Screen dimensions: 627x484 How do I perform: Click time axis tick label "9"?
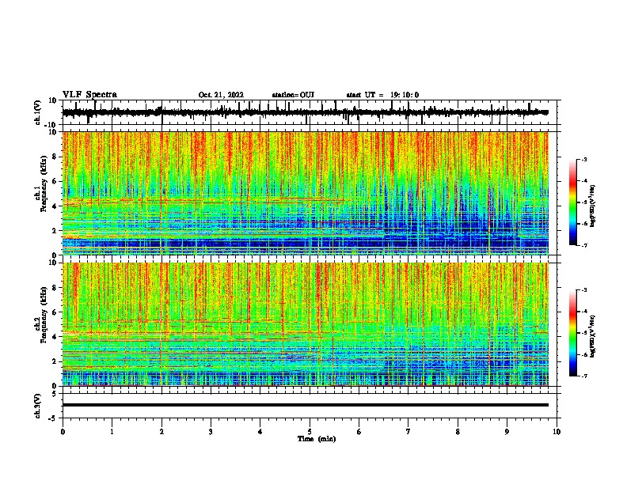tap(507, 432)
